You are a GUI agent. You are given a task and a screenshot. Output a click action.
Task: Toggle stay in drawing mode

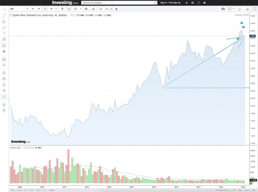4,78
